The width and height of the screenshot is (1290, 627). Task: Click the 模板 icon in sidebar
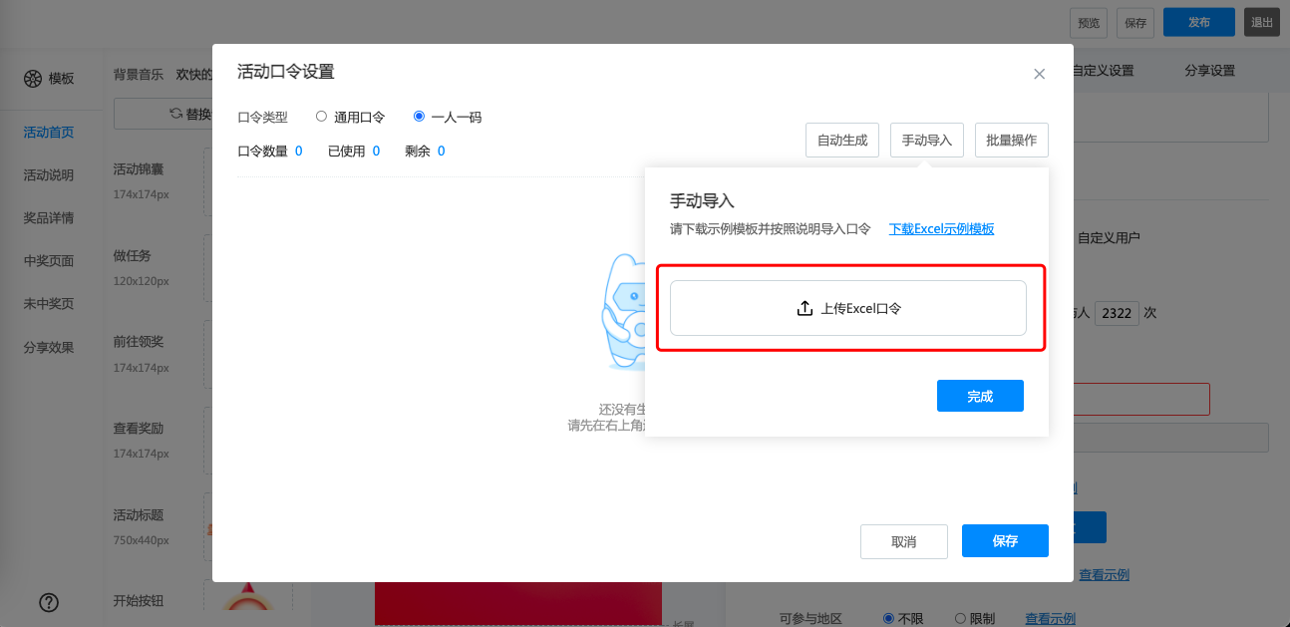pyautogui.click(x=33, y=79)
